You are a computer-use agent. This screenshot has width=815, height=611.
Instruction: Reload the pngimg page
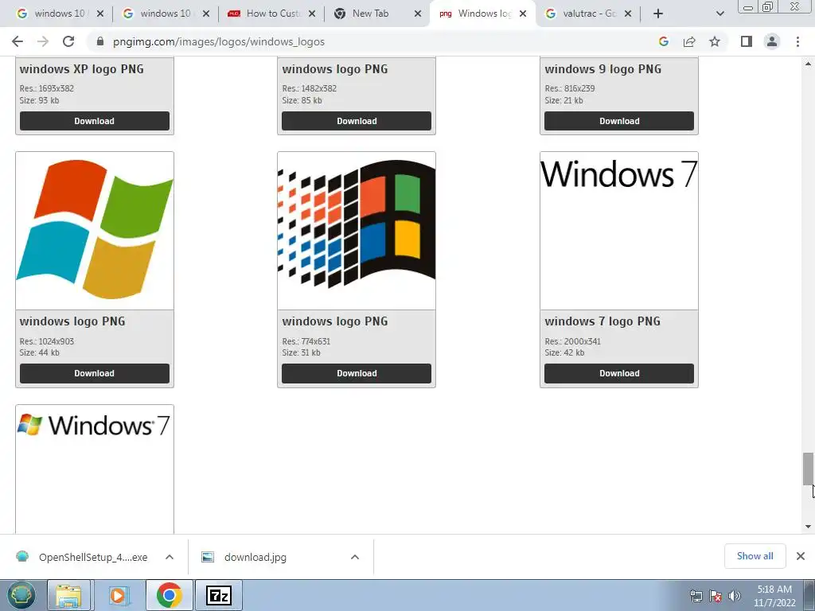[68, 41]
